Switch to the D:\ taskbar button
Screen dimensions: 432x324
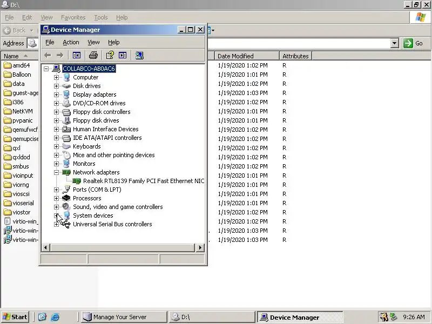point(212,317)
